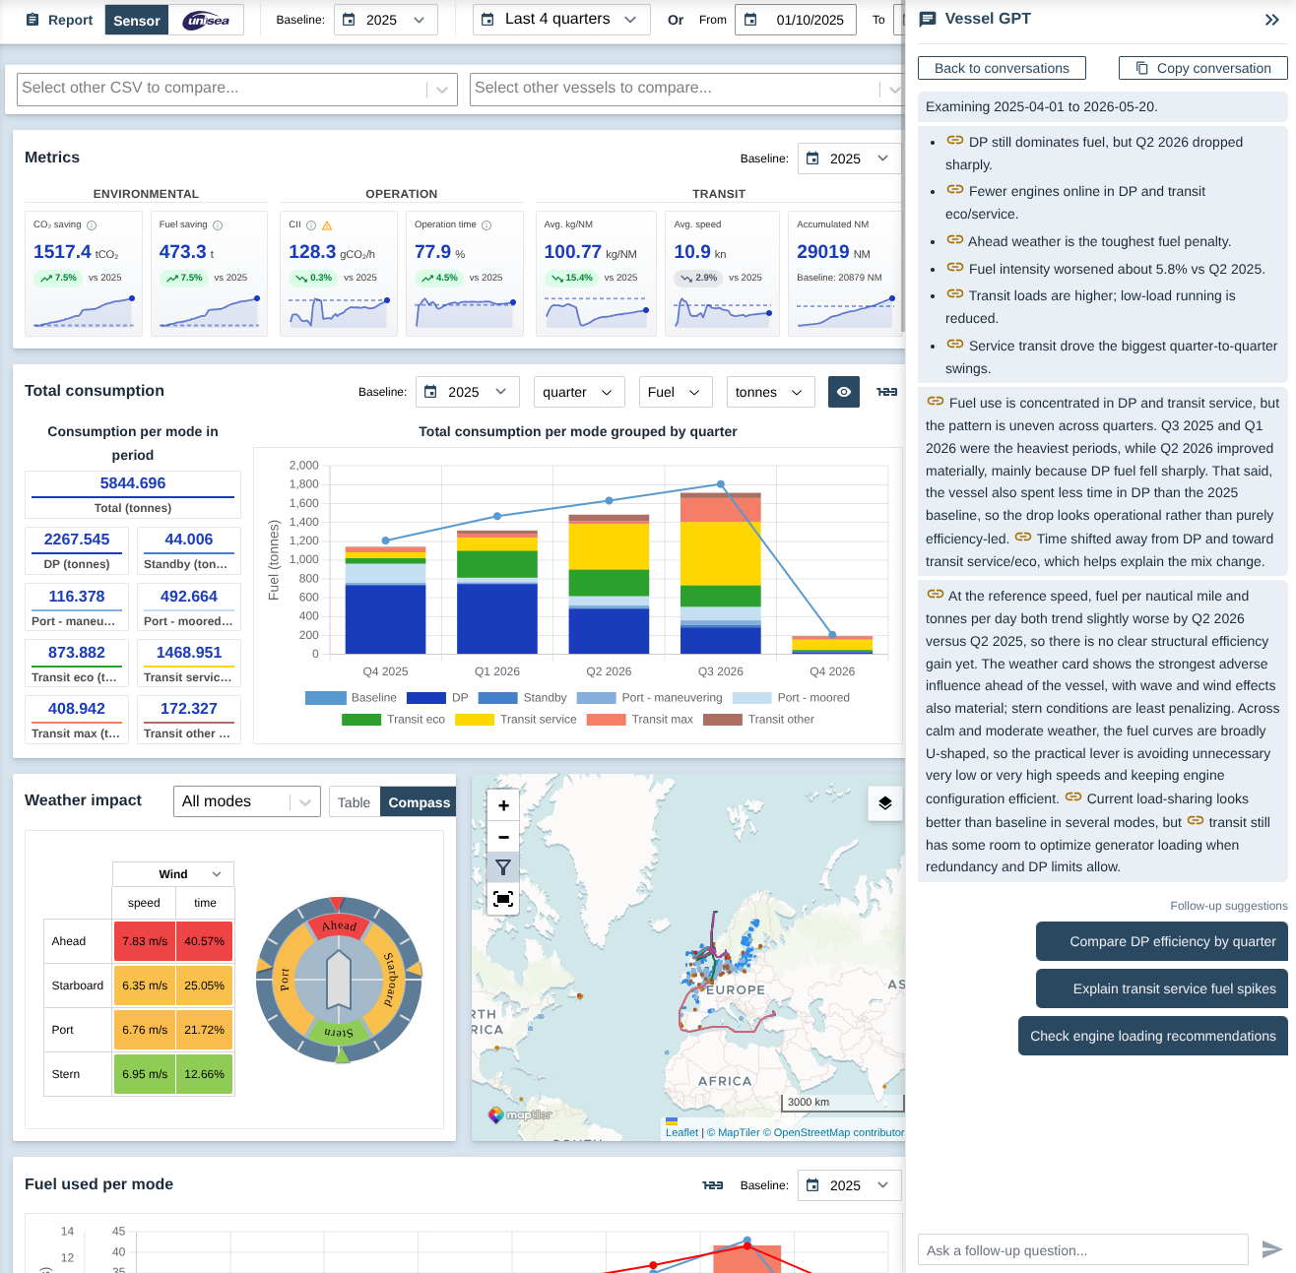
Task: Choose 'Check engine loading recommendations' suggestion
Action: coord(1153,1036)
